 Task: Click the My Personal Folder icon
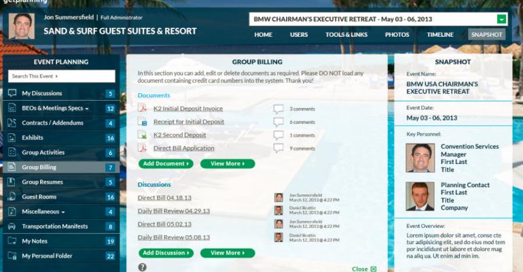12,256
